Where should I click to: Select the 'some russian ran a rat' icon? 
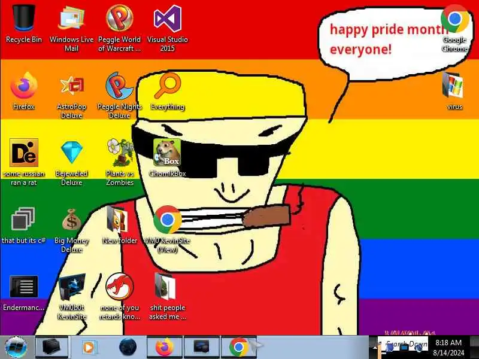pos(24,162)
